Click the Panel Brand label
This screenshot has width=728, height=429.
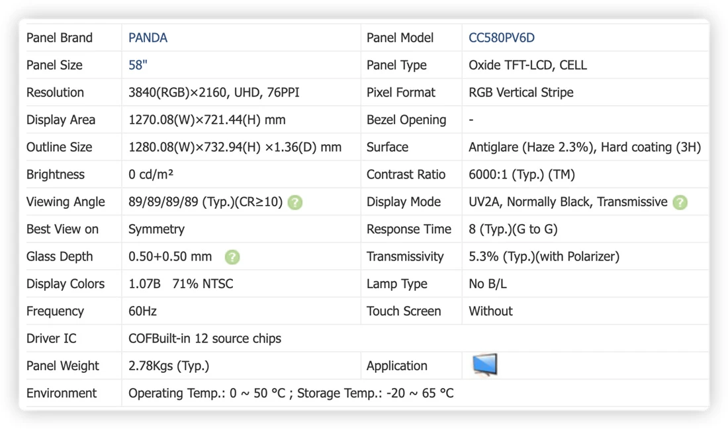60,38
